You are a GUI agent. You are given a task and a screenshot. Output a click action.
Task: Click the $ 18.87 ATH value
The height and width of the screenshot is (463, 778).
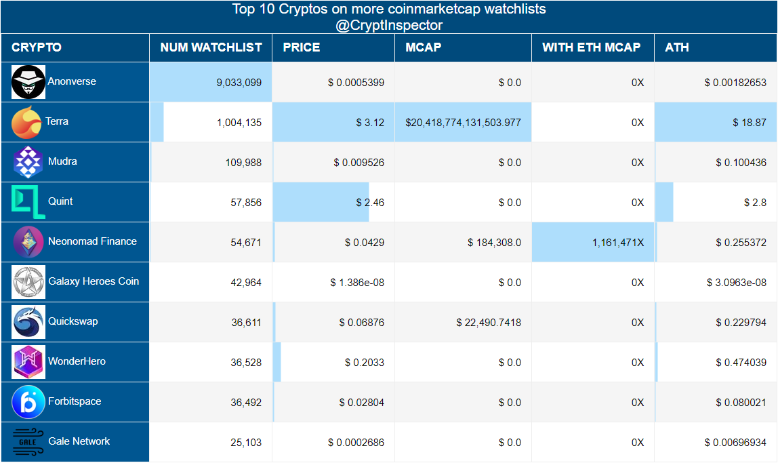point(750,123)
